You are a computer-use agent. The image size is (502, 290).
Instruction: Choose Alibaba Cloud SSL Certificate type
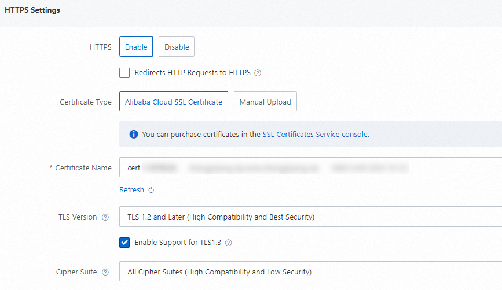[x=174, y=102]
